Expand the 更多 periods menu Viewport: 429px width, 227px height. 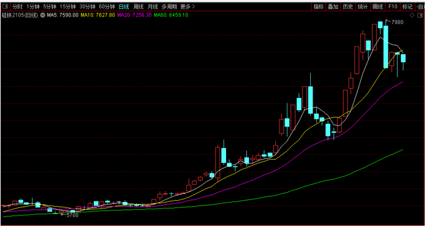pos(188,7)
